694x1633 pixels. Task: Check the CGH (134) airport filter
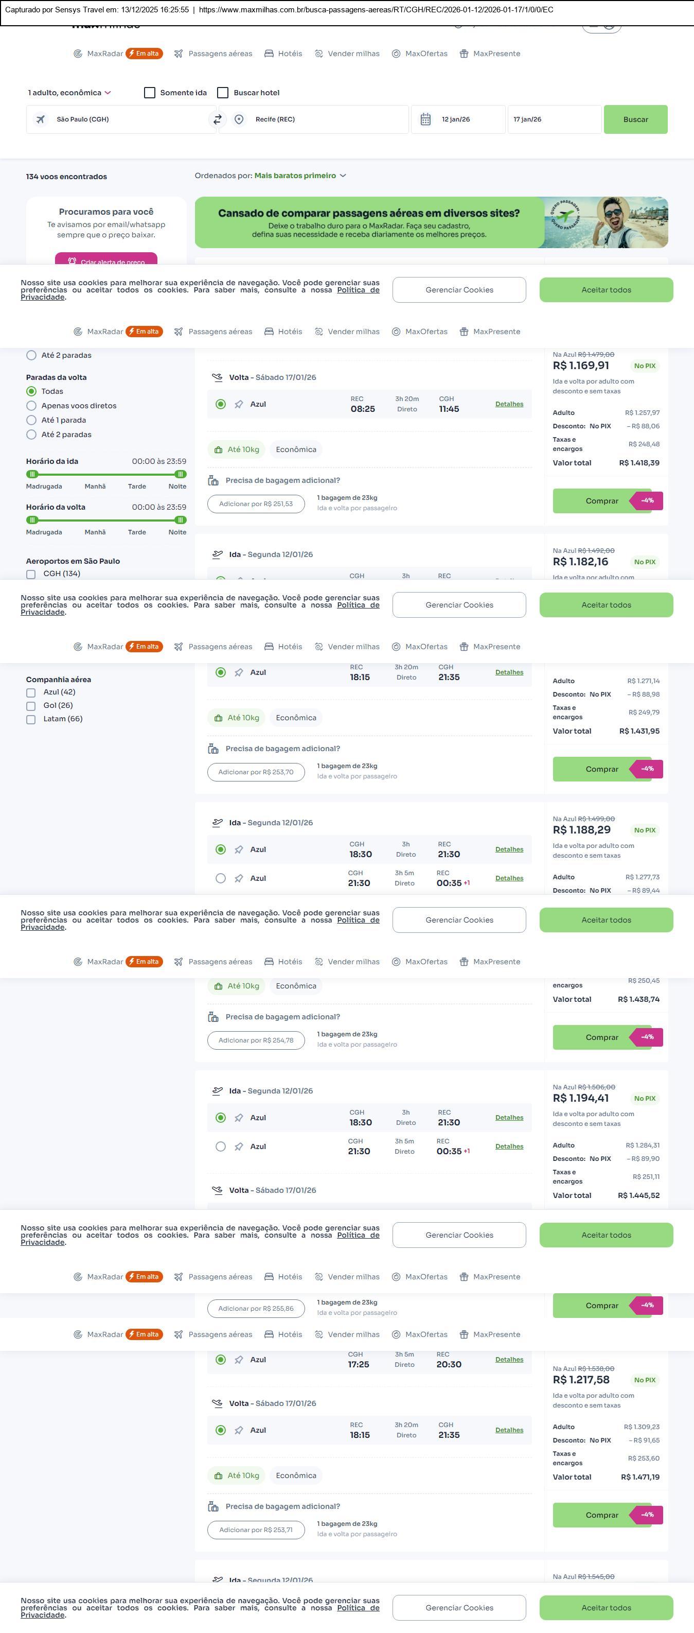click(31, 575)
